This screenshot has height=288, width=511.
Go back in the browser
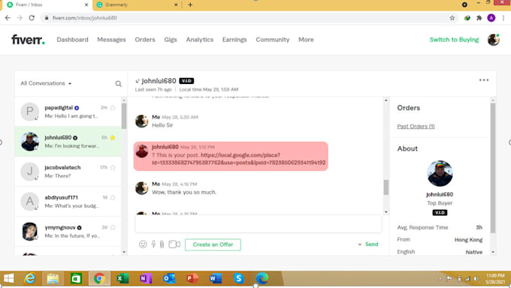pyautogui.click(x=8, y=18)
